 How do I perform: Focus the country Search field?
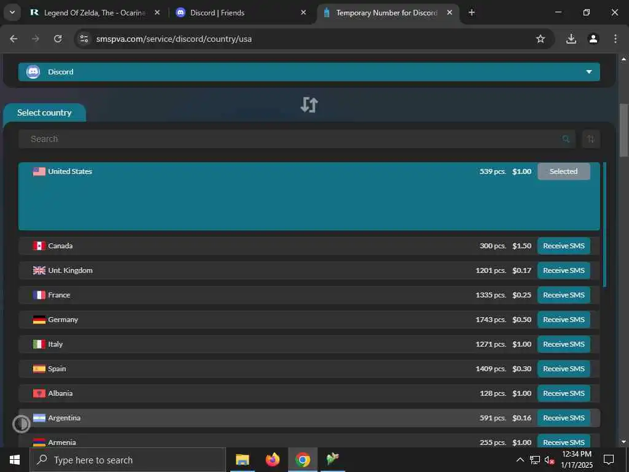[x=297, y=139]
